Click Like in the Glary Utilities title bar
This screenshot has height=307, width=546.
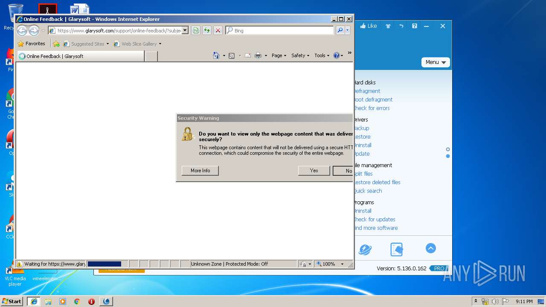pyautogui.click(x=369, y=26)
